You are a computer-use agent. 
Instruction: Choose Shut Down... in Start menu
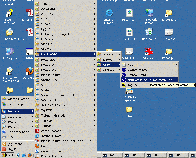click(18, 149)
